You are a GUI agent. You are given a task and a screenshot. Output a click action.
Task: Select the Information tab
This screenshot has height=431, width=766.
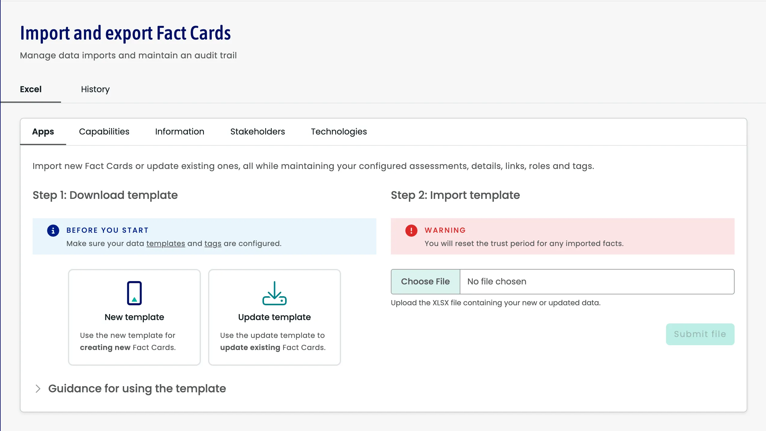179,131
